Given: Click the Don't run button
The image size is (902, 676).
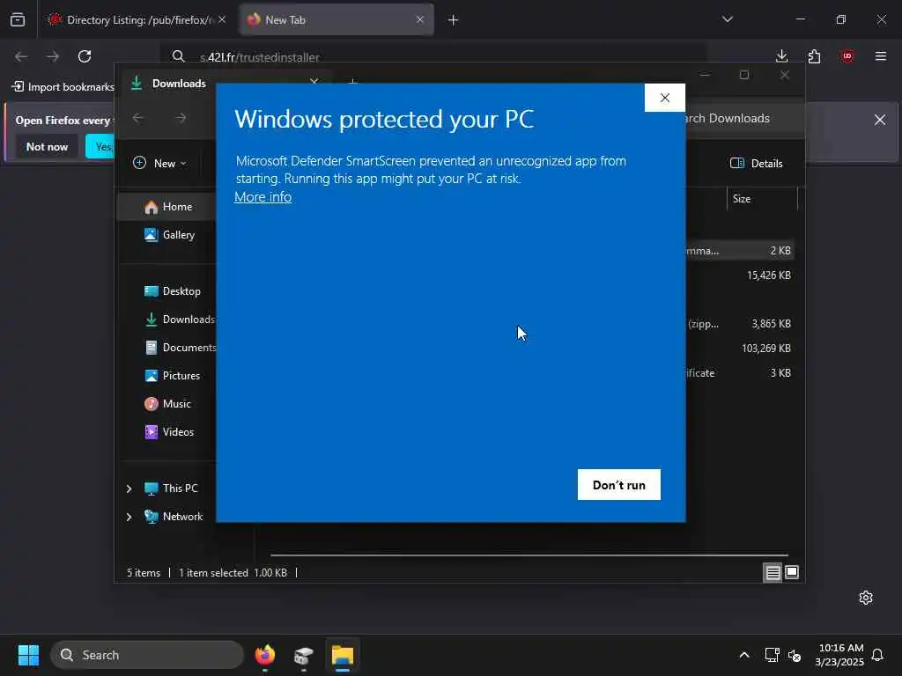Looking at the screenshot, I should coord(619,485).
